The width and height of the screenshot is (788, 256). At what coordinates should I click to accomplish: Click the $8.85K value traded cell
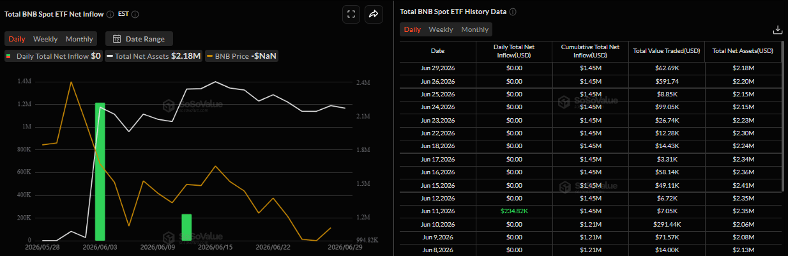[x=666, y=94]
